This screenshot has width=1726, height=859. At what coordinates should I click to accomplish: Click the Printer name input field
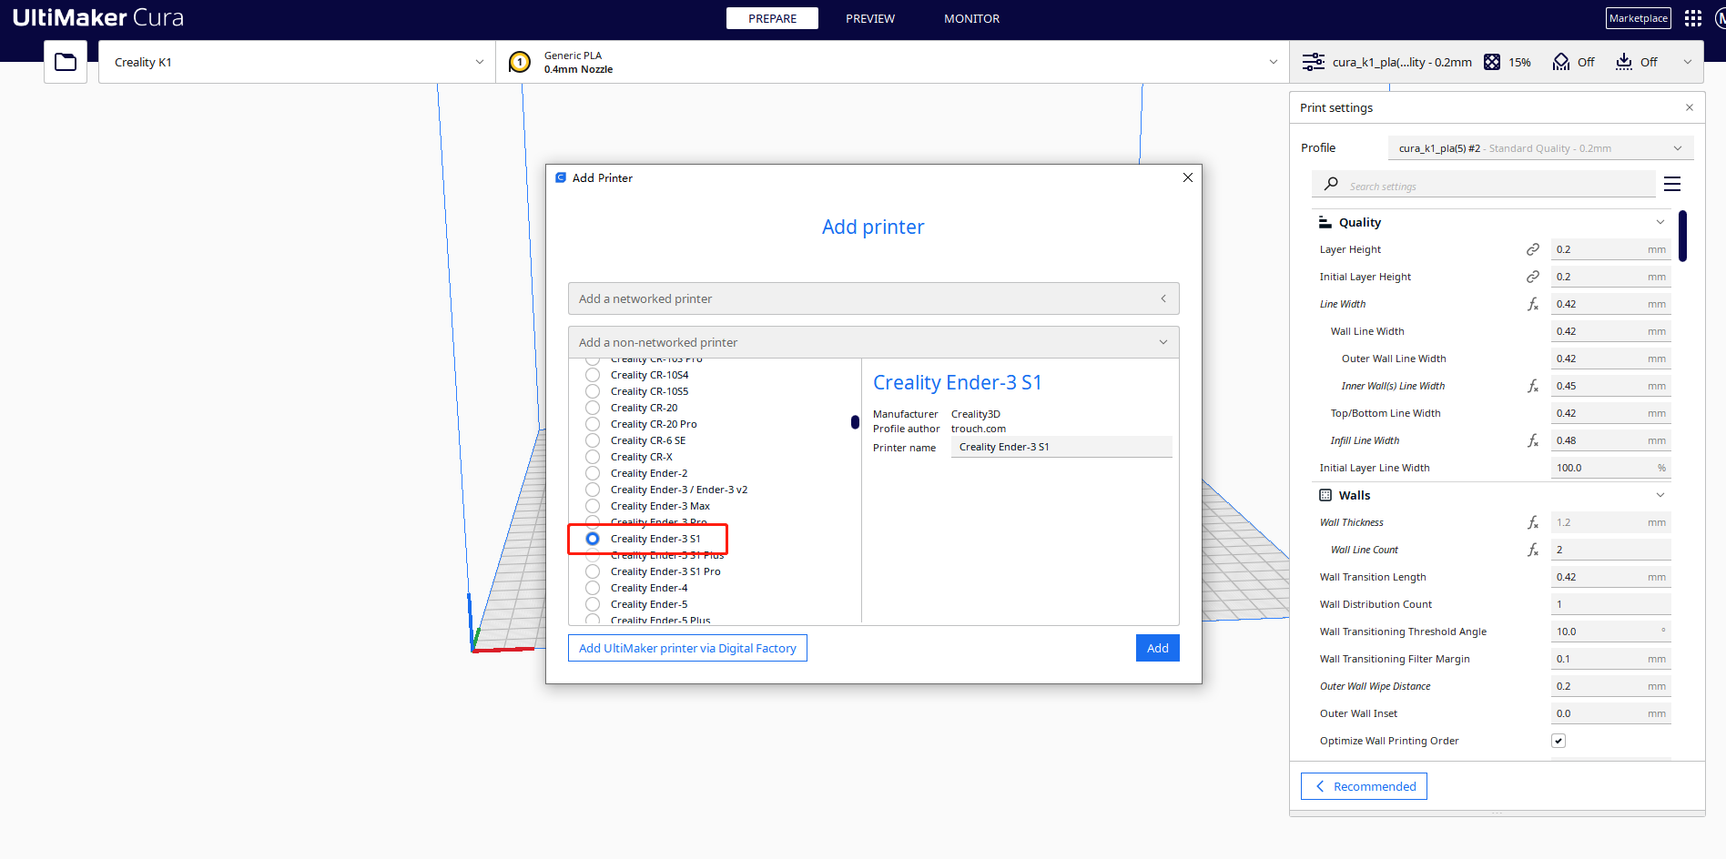[1061, 447]
